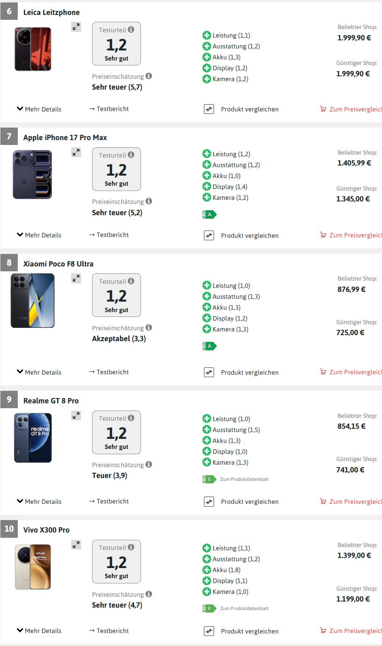Click the Vivo X300 Pro compare icon

click(x=209, y=631)
